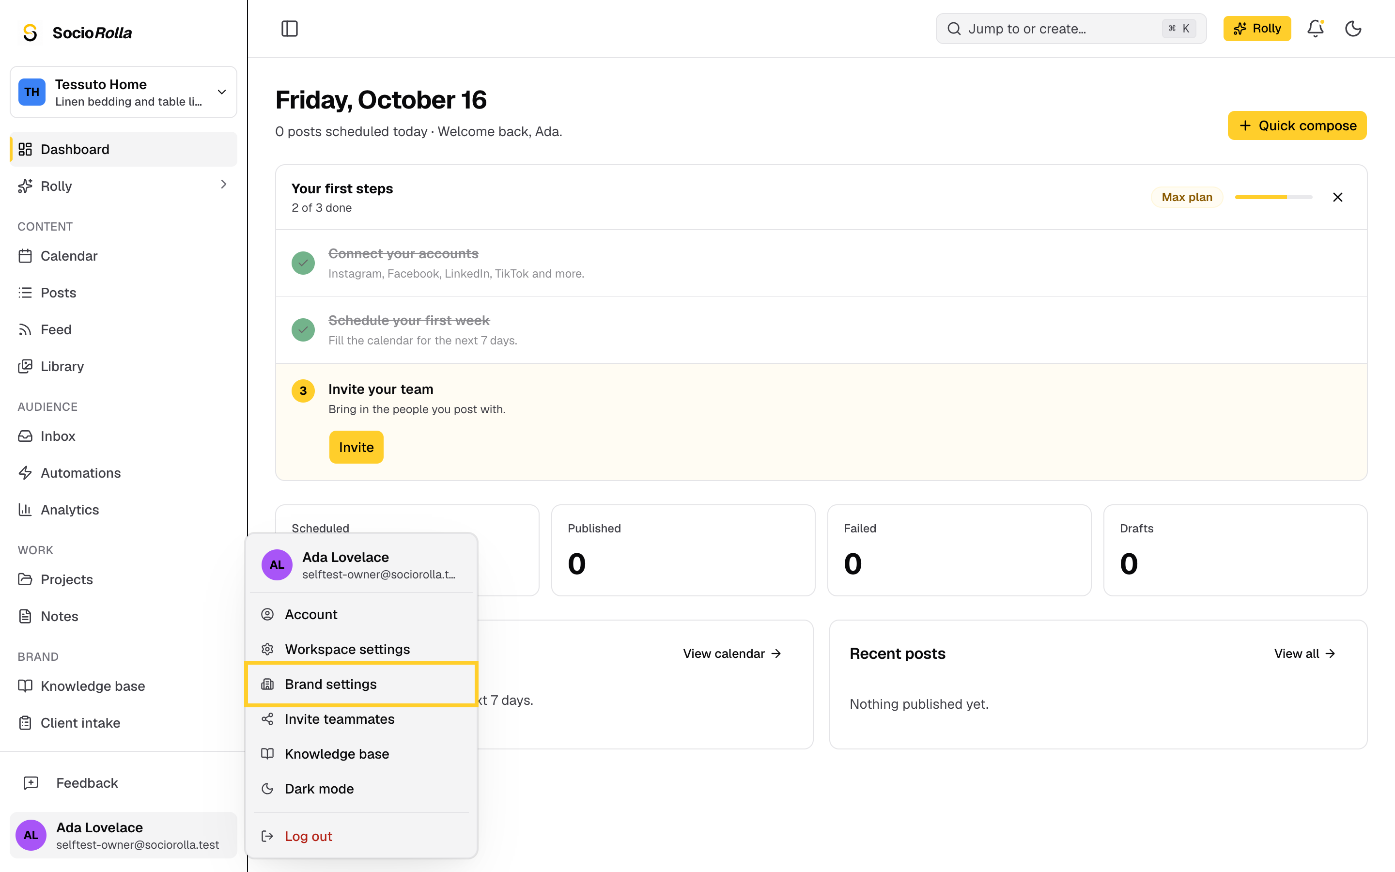Dismiss the Your first steps card

(x=1337, y=197)
